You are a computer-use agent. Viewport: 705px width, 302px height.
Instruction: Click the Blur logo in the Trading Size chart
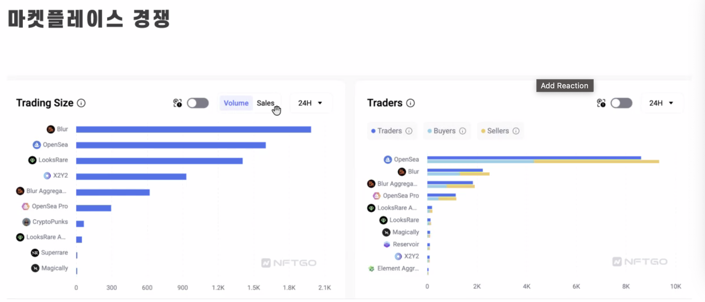click(51, 129)
